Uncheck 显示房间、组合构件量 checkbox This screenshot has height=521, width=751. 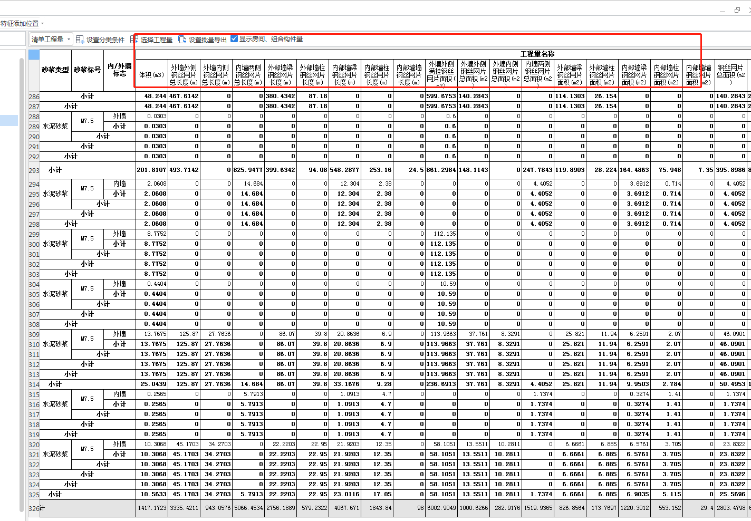pyautogui.click(x=234, y=38)
